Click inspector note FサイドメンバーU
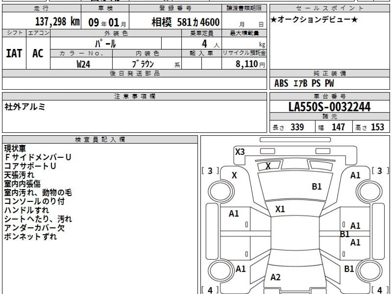Viewport: 392px width, 294px height. coord(38,157)
